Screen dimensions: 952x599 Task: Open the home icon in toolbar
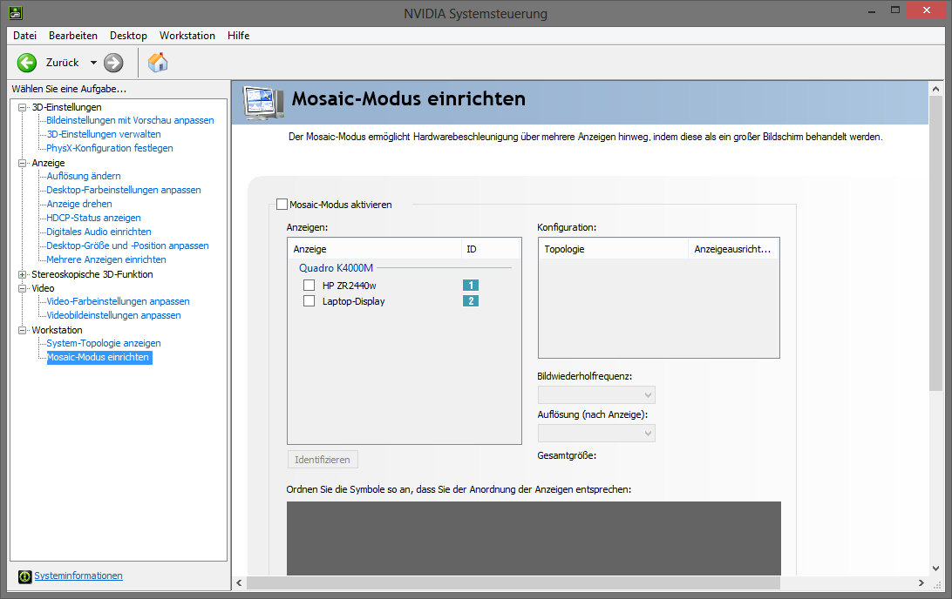click(x=158, y=63)
